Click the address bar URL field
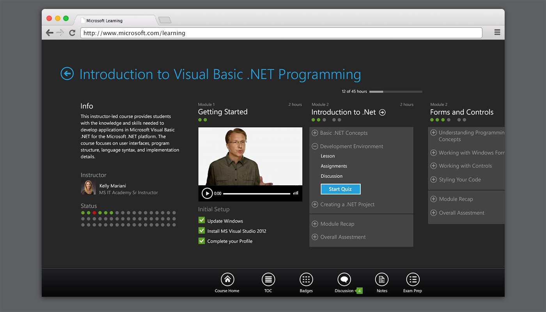546x312 pixels. click(x=281, y=33)
